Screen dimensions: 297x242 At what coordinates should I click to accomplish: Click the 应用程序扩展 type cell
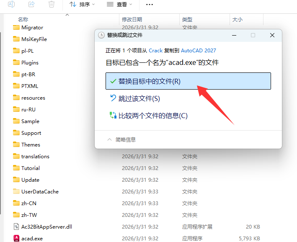(x=197, y=227)
